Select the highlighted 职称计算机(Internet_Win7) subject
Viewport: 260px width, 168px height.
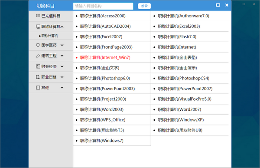point(105,57)
